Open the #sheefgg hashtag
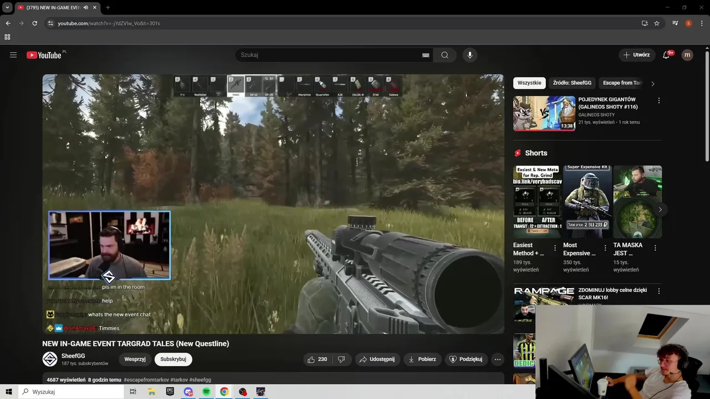The width and height of the screenshot is (710, 399). click(200, 380)
